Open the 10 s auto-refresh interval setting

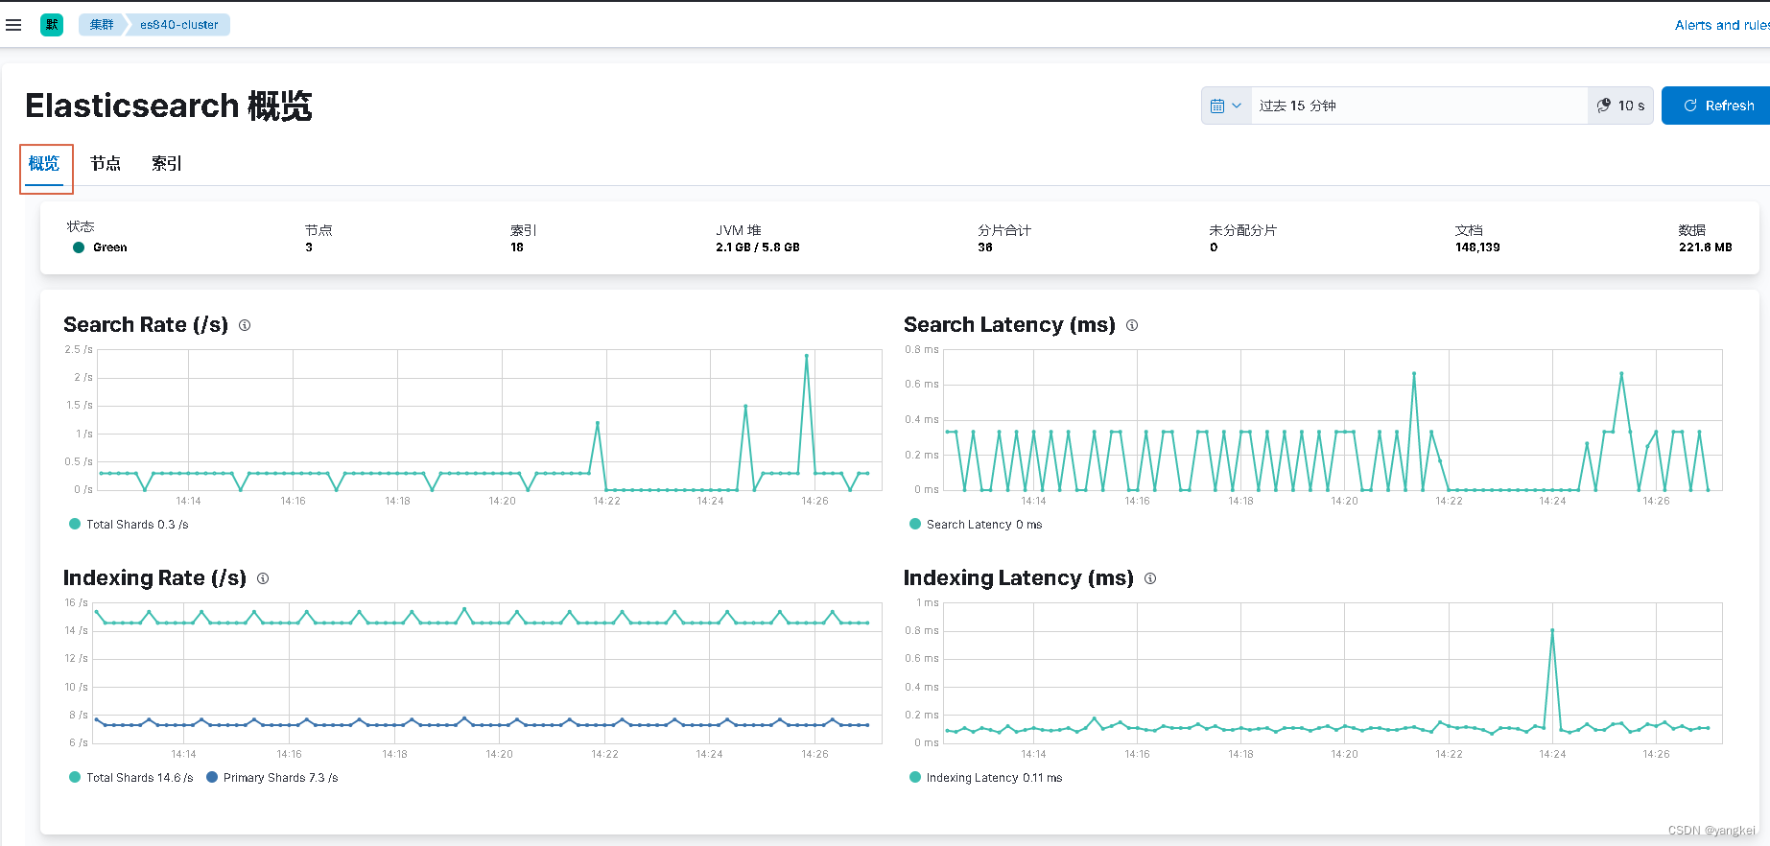[x=1620, y=106]
